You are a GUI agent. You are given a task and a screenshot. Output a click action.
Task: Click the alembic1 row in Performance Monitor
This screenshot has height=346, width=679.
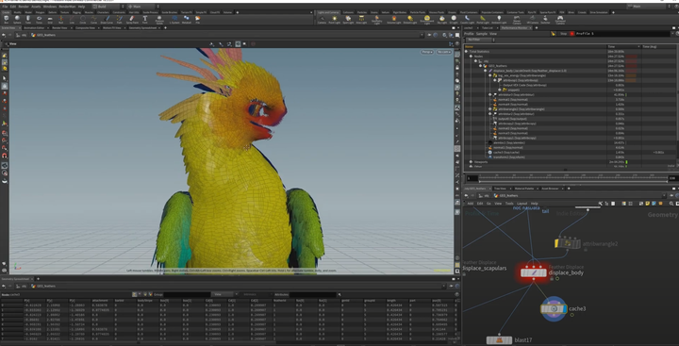[570, 142]
